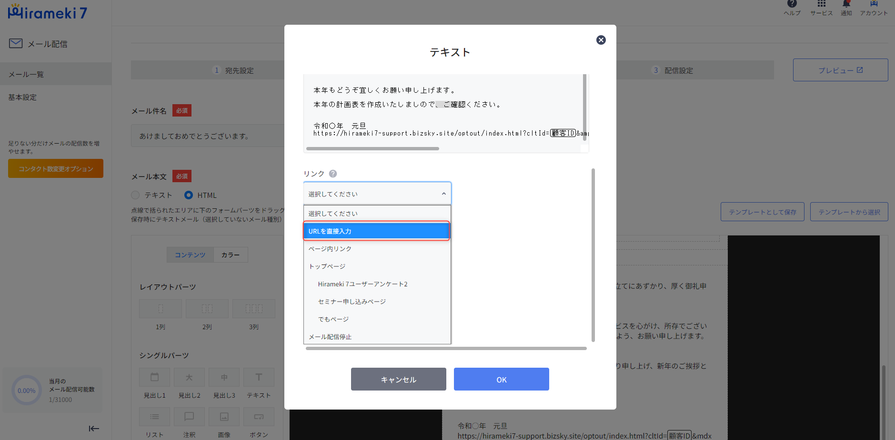Select the HTML radio button

[x=189, y=195]
